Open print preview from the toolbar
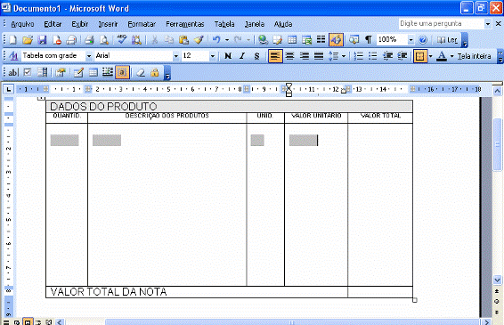Viewport: 504px width, 325px height. (104, 40)
